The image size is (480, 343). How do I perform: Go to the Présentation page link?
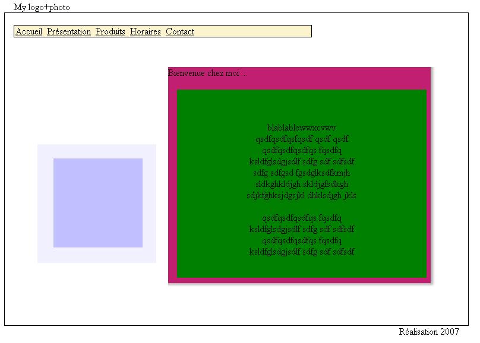pos(69,31)
